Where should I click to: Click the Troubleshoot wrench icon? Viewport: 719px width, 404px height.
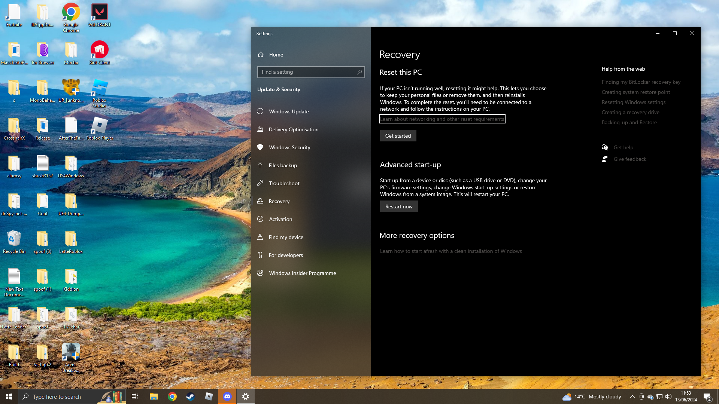260,183
